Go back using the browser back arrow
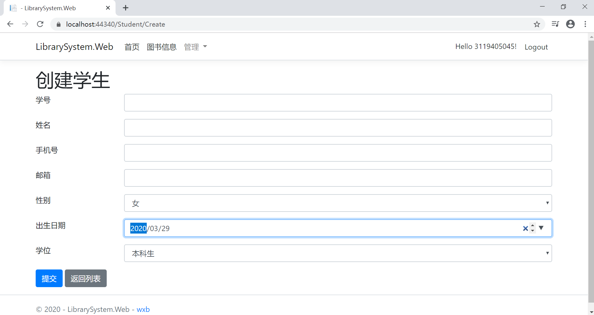 [x=10, y=24]
